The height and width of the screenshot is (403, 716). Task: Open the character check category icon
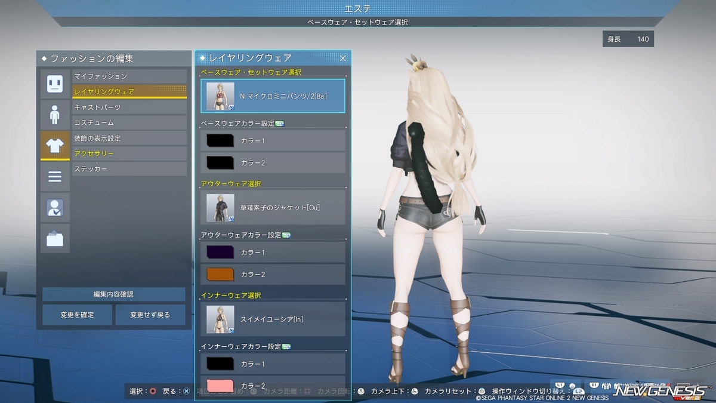[x=55, y=208]
